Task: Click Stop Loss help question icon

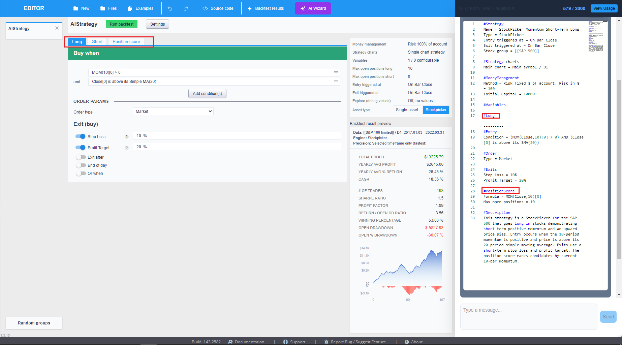Action: [x=127, y=137]
